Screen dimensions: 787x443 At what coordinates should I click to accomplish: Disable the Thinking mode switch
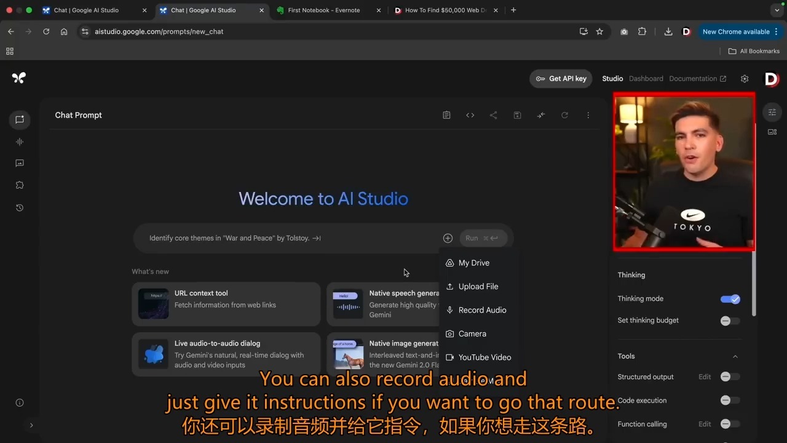[730, 299]
